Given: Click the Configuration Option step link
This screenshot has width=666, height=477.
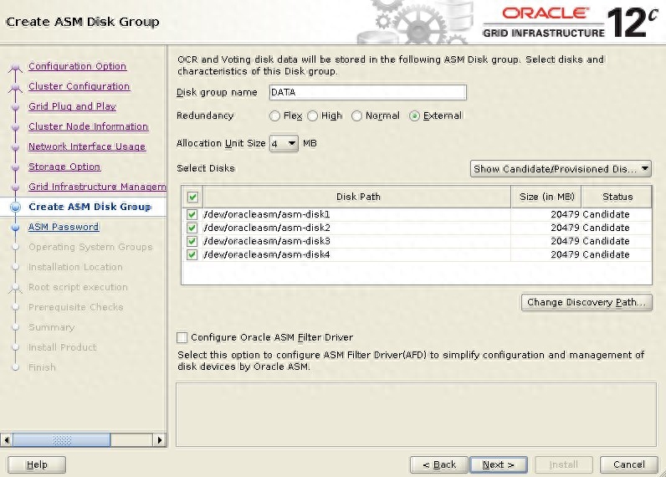Looking at the screenshot, I should 77,66.
